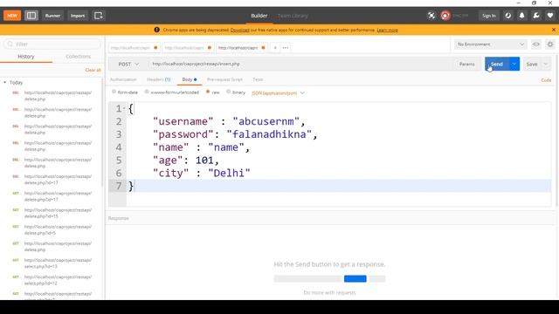Open the Body tab
This screenshot has height=314, width=559.
(x=190, y=79)
